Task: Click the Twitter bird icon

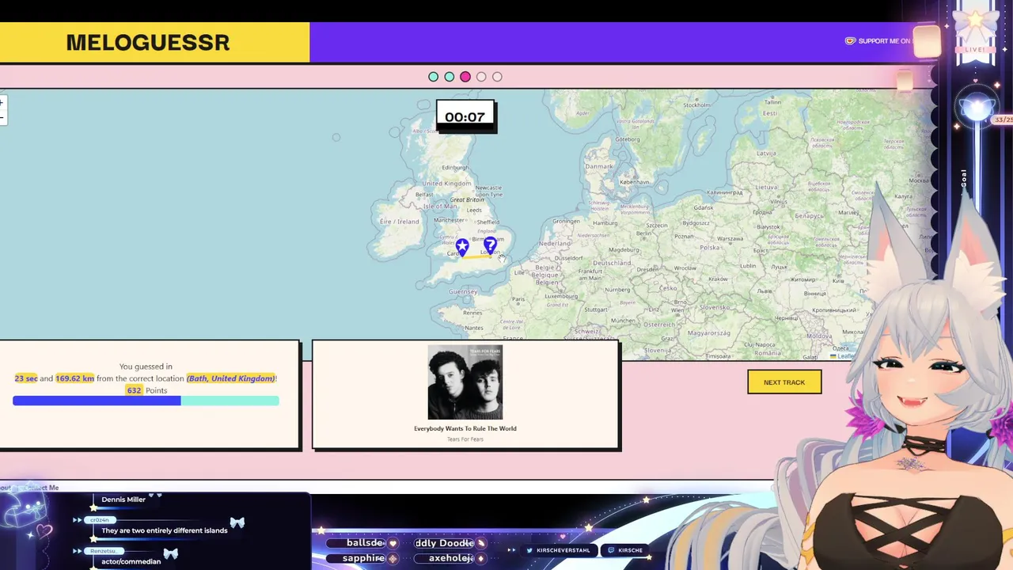Action: tap(530, 550)
